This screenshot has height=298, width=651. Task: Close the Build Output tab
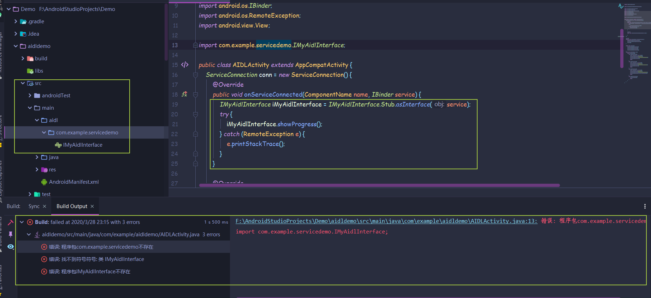pyautogui.click(x=92, y=206)
